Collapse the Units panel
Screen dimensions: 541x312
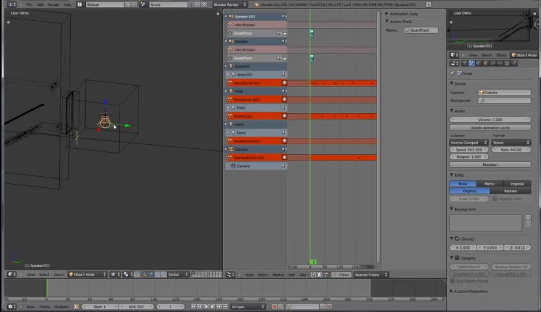pos(451,175)
